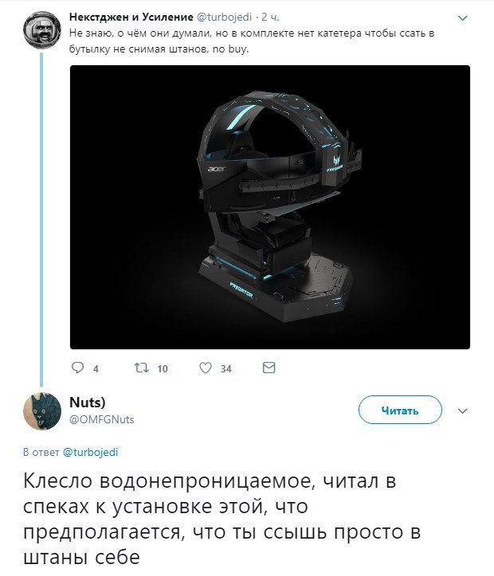Click the like count 34
Viewport: 494px width, 576px height.
225,369
